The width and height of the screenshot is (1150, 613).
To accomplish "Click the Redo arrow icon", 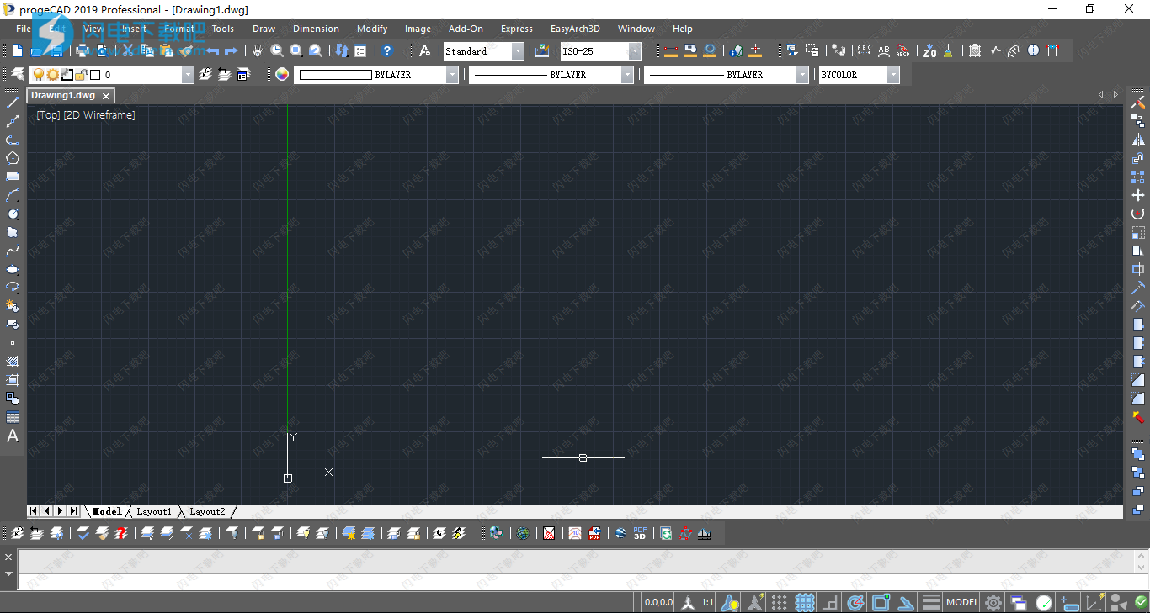I will tap(231, 51).
